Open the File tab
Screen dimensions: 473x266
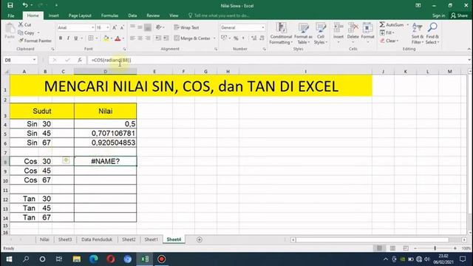pos(11,16)
